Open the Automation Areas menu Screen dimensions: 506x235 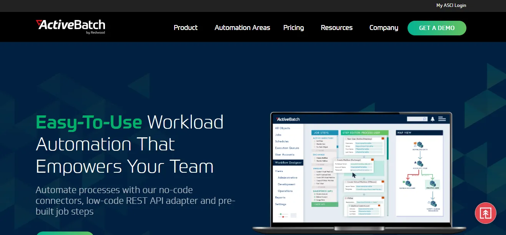click(x=242, y=28)
